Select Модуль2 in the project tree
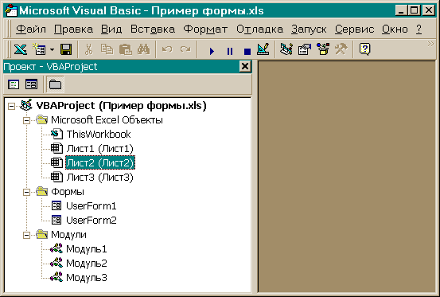 87,264
